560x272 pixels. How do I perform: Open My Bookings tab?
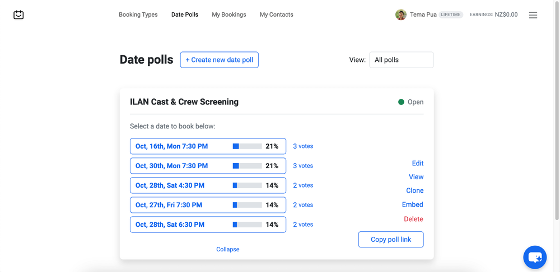point(228,15)
